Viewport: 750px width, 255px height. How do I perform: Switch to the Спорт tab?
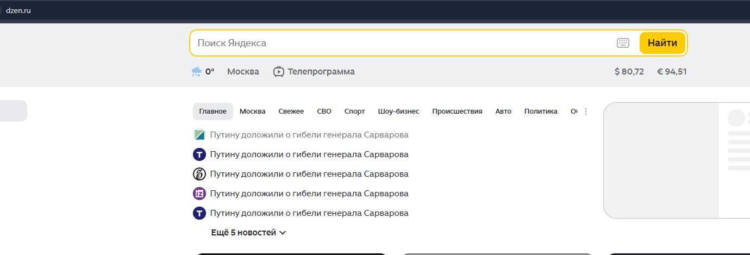point(354,111)
